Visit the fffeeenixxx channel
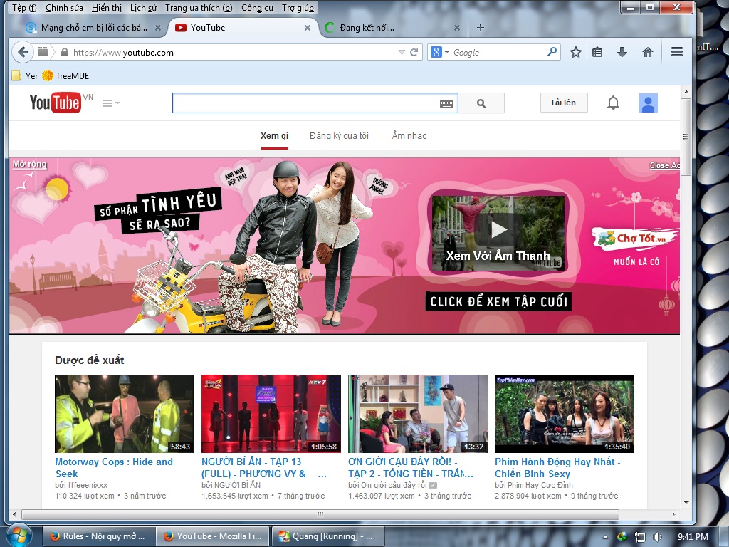 tap(87, 485)
